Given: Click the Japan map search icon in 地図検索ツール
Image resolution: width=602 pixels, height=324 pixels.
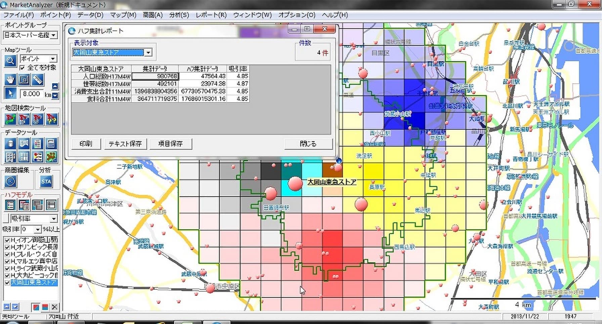Looking at the screenshot, I should pyautogui.click(x=10, y=119).
